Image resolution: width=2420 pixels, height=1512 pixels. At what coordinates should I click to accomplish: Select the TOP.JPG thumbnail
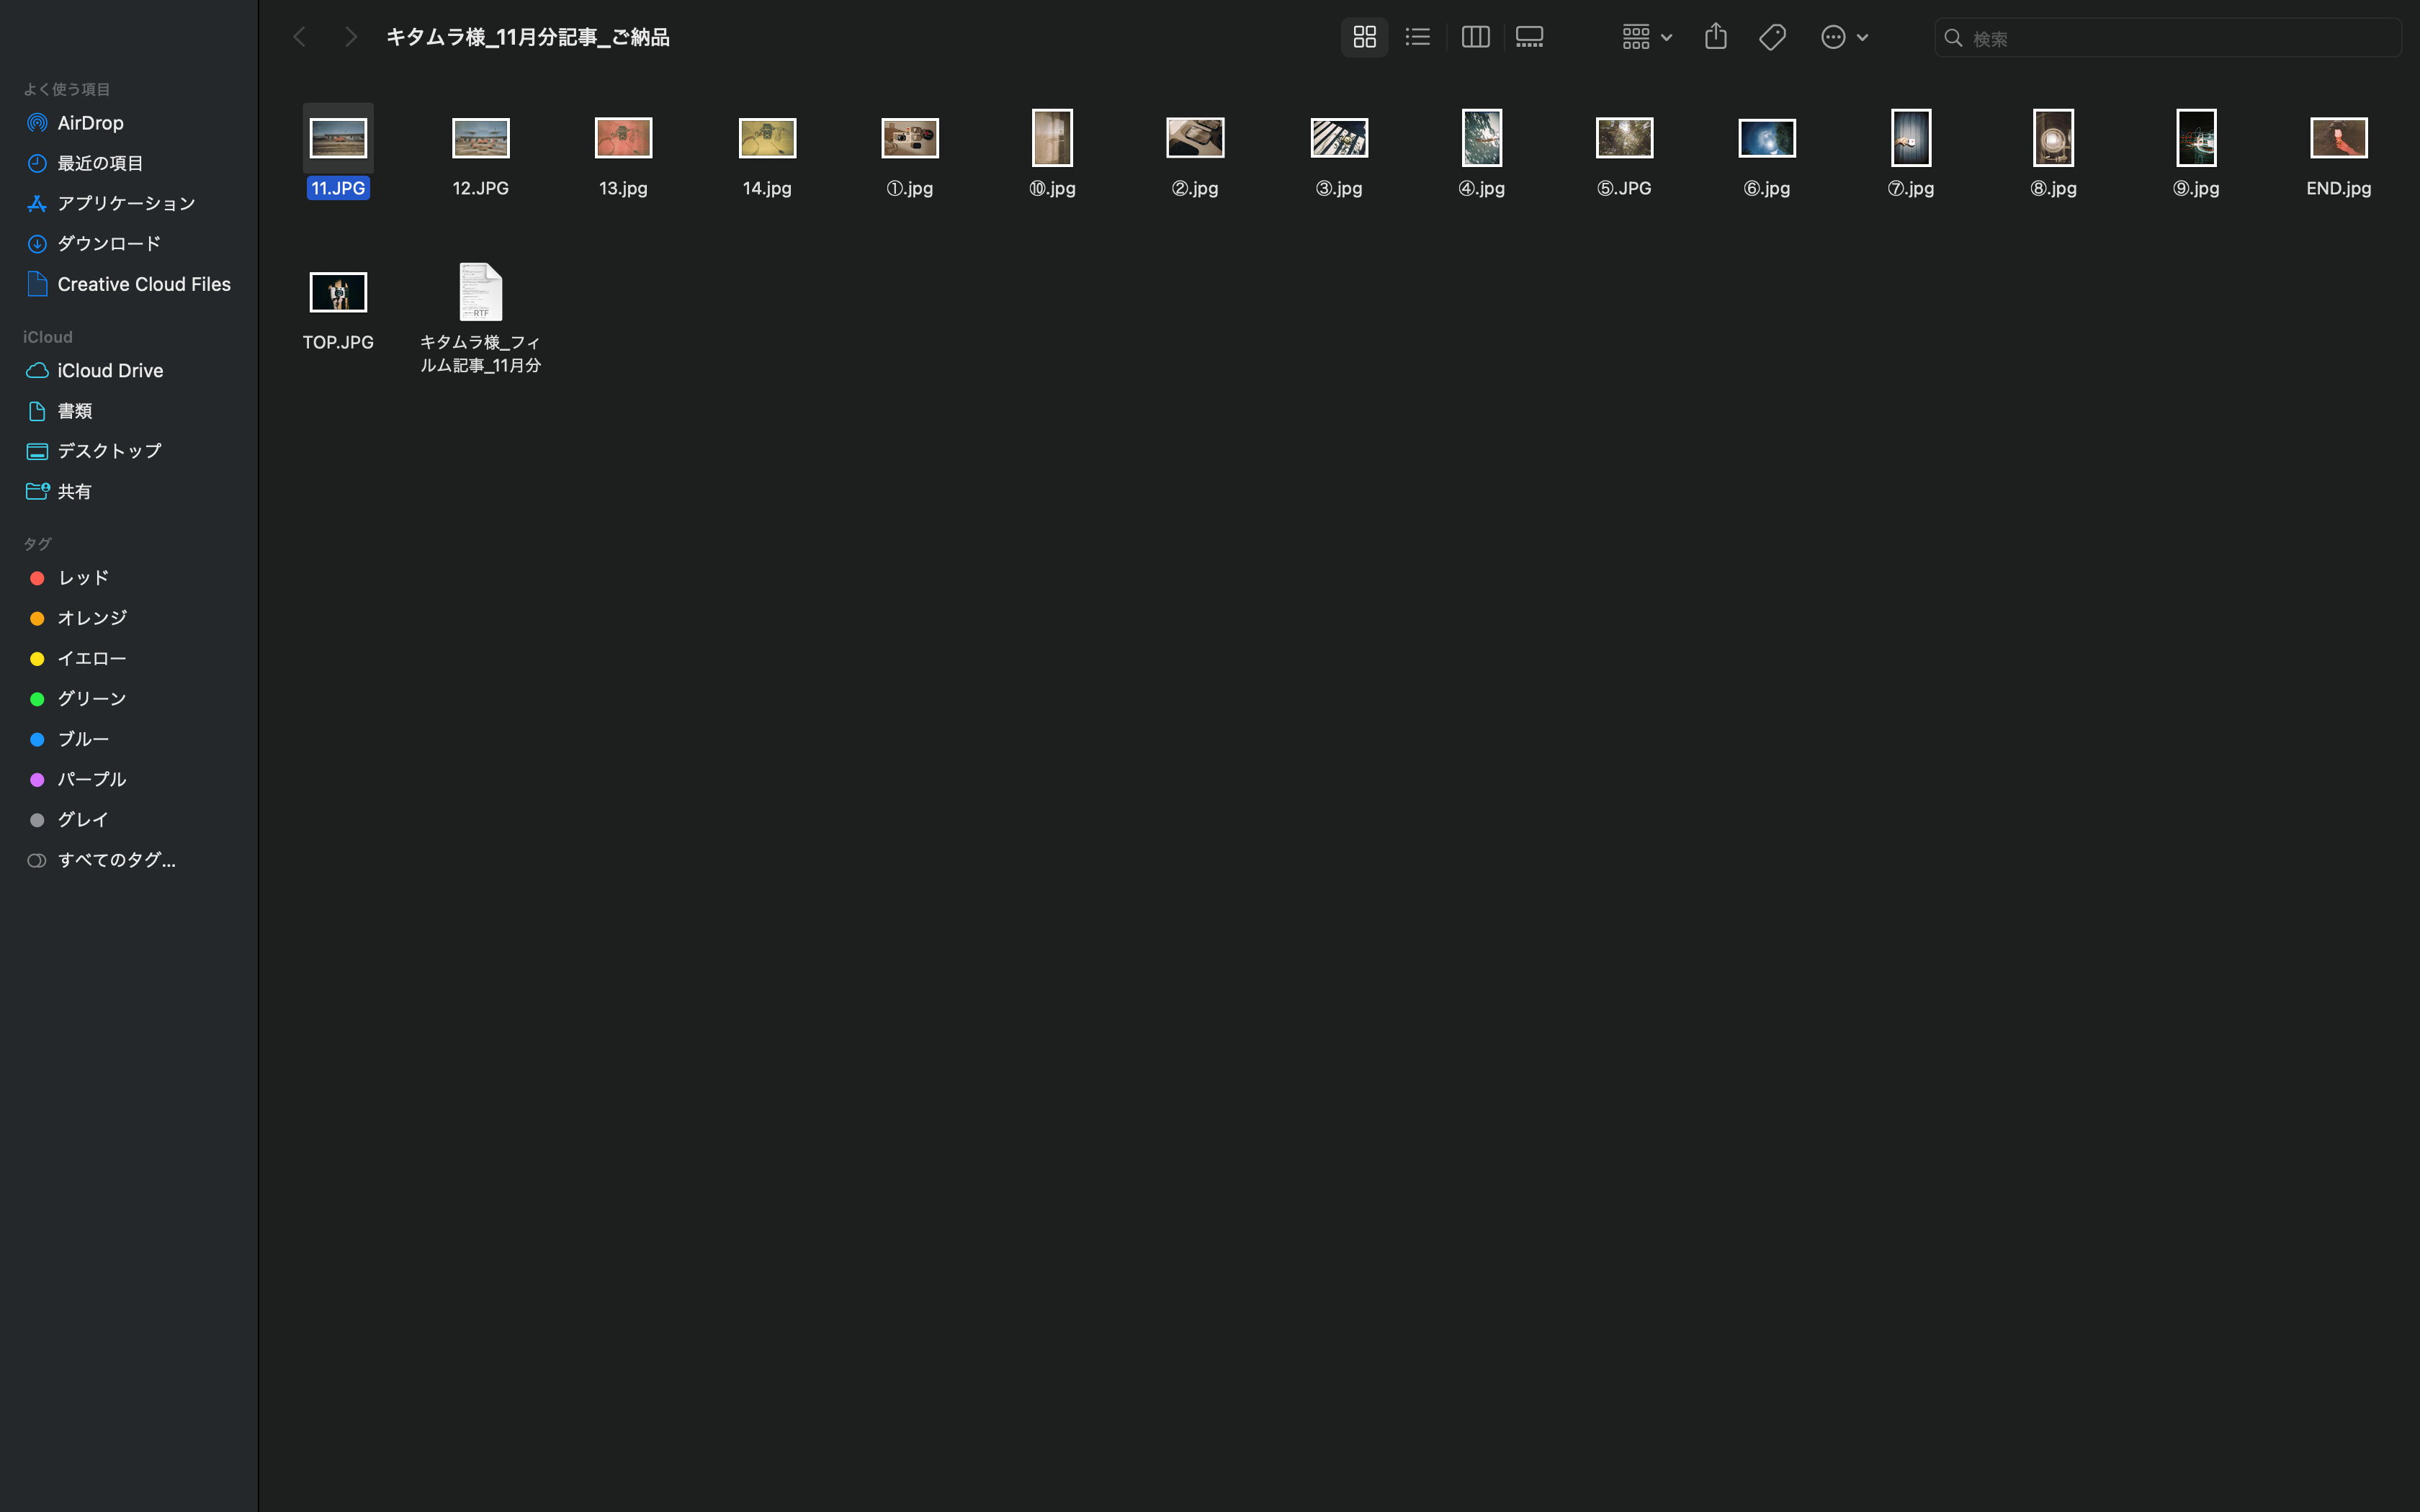pyautogui.click(x=338, y=293)
